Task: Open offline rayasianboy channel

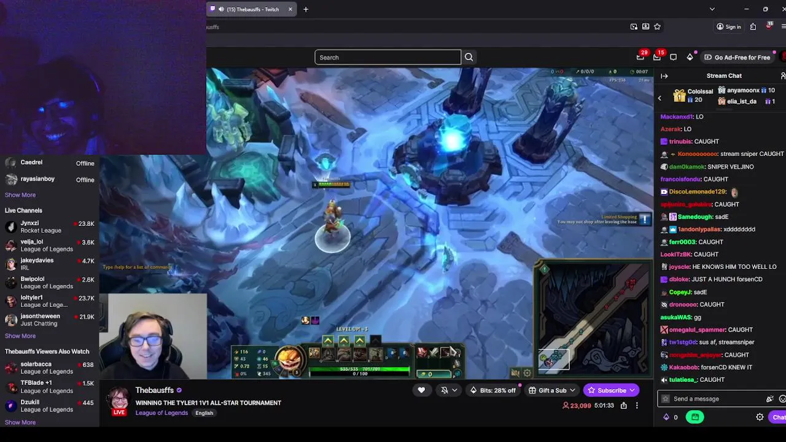Action: tap(49, 179)
